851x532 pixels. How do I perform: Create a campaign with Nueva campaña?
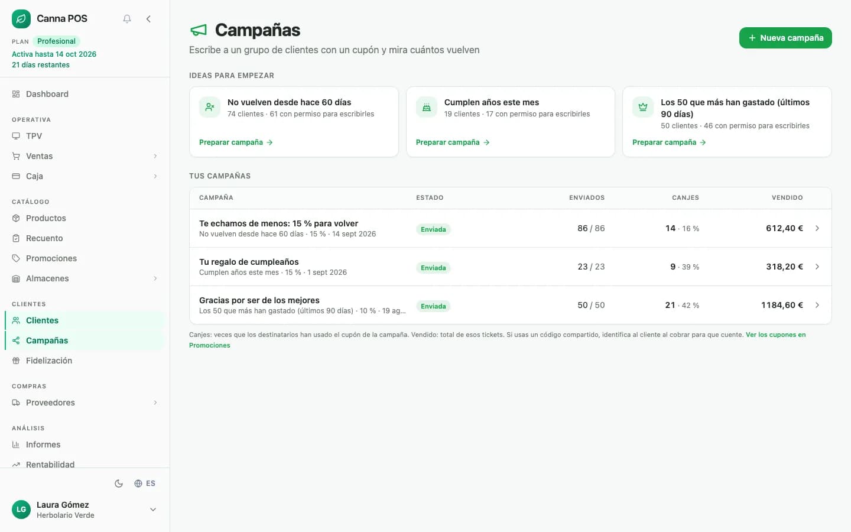785,38
